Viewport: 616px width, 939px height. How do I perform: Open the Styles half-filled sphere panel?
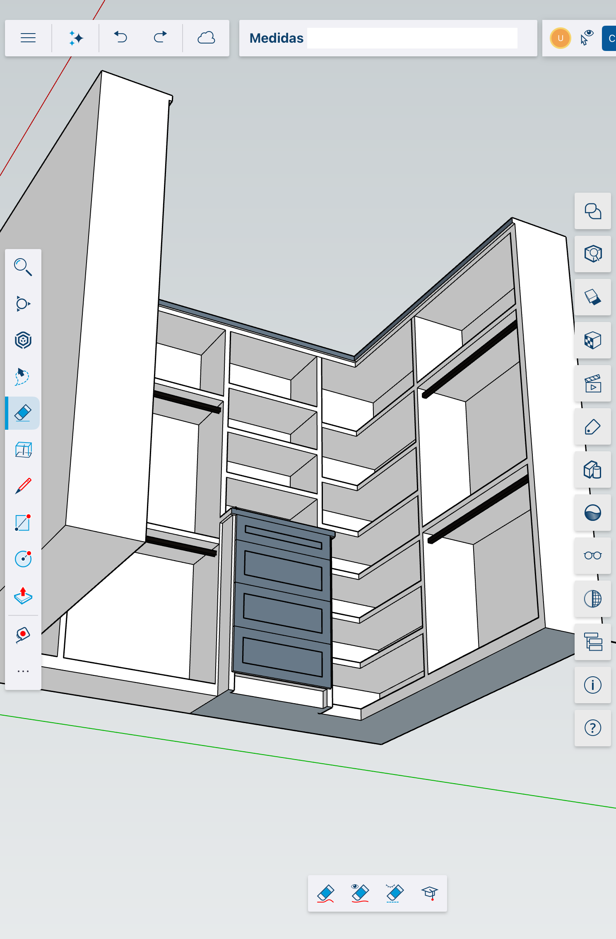[x=592, y=513]
